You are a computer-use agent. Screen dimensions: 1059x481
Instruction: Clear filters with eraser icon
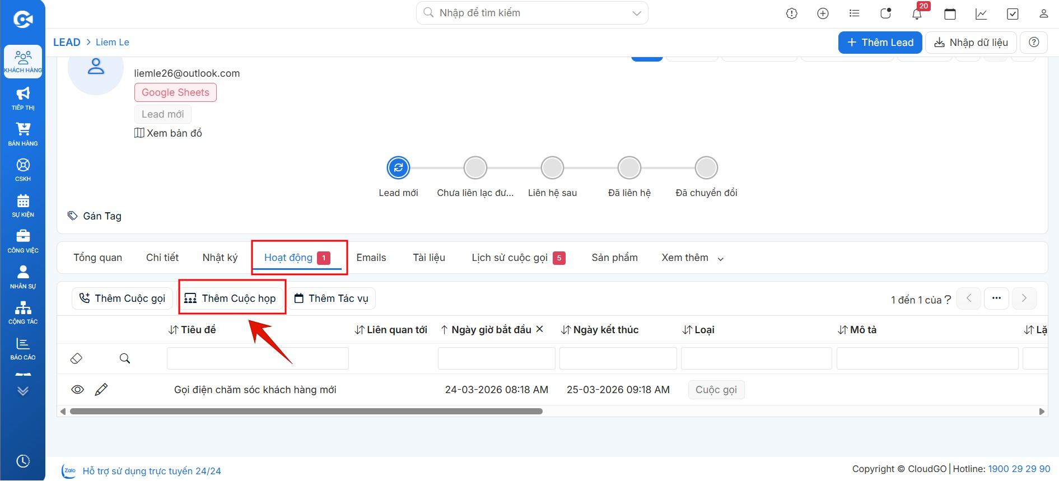tap(77, 358)
